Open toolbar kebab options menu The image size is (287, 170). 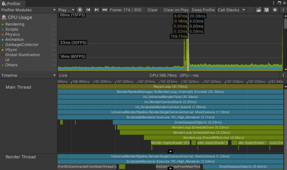point(283,10)
